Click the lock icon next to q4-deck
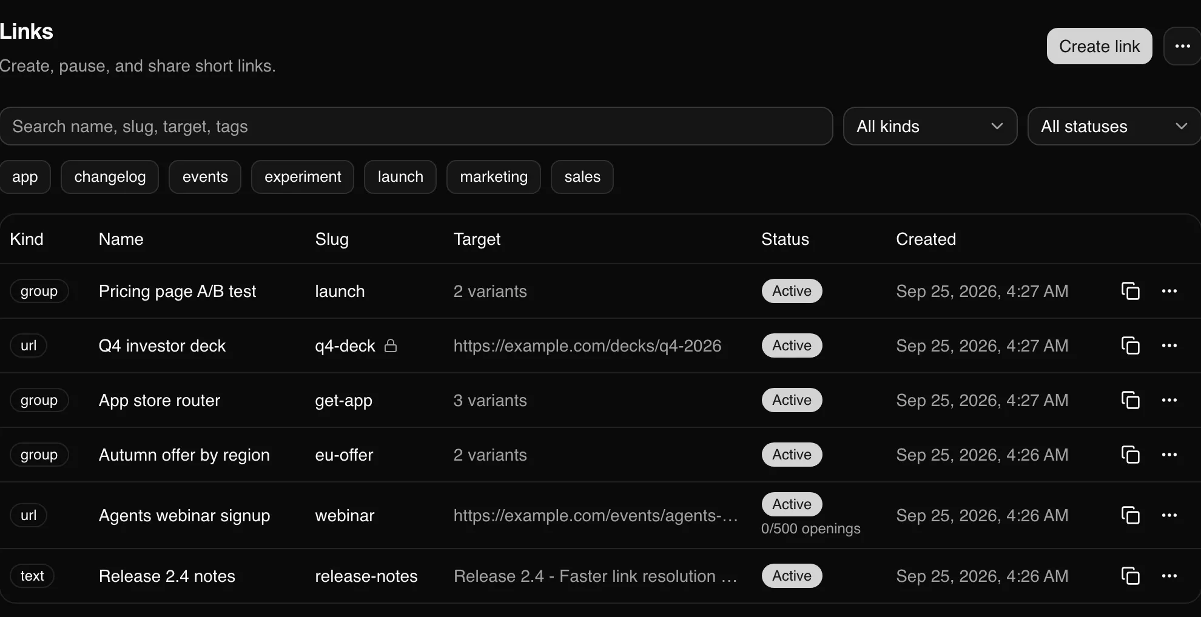Image resolution: width=1201 pixels, height=617 pixels. point(391,345)
